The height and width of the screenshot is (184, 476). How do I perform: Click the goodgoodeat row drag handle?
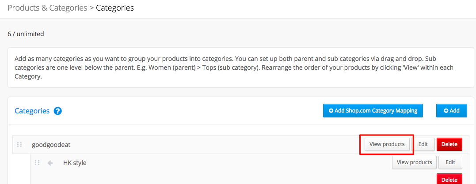pyautogui.click(x=19, y=145)
